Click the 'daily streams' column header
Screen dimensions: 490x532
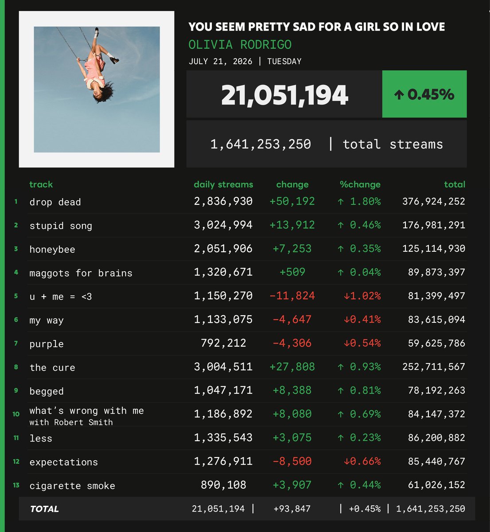(223, 184)
